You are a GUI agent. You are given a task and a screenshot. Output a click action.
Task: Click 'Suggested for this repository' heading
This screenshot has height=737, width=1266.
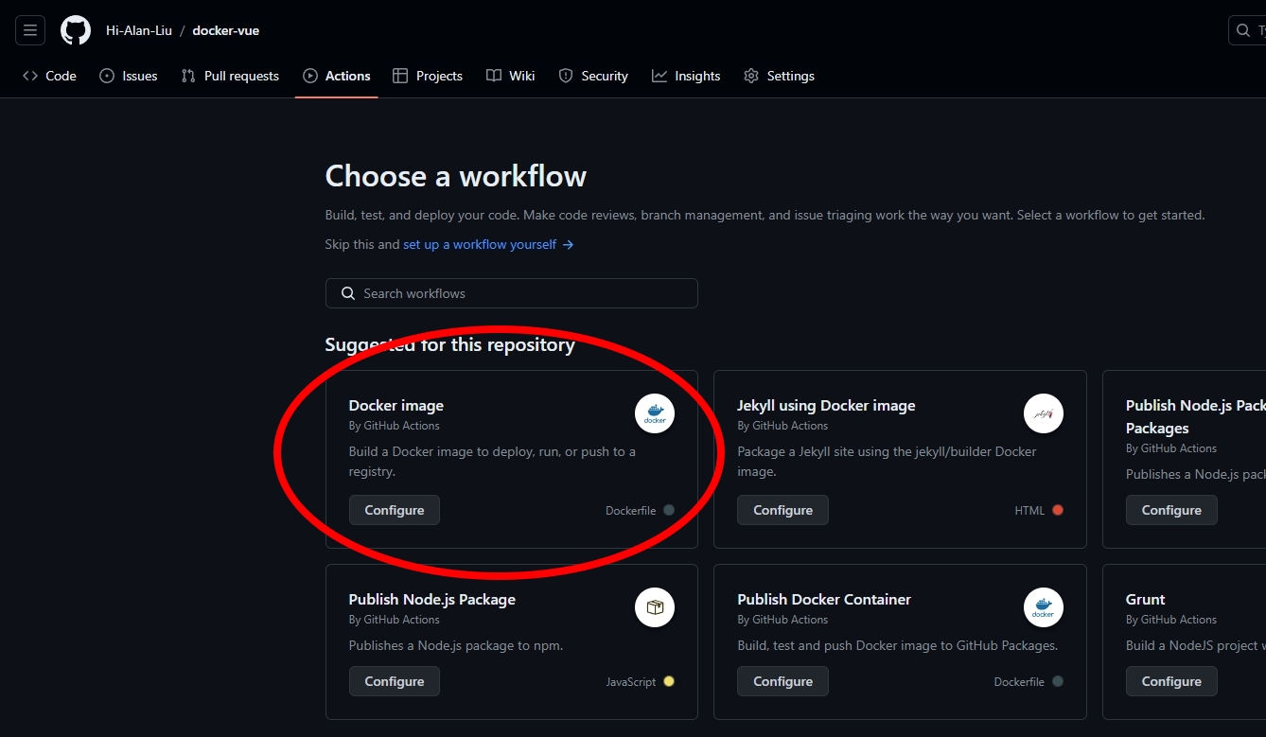coord(449,344)
